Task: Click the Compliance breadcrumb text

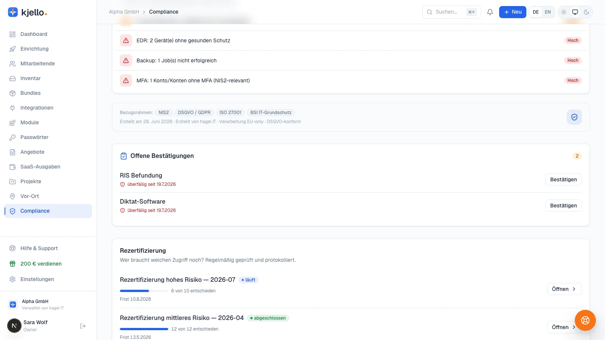Action: click(x=164, y=12)
